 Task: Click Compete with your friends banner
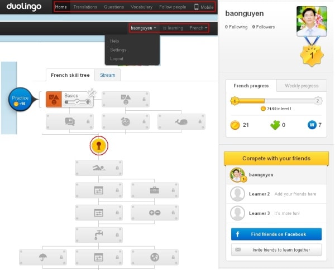pyautogui.click(x=276, y=158)
